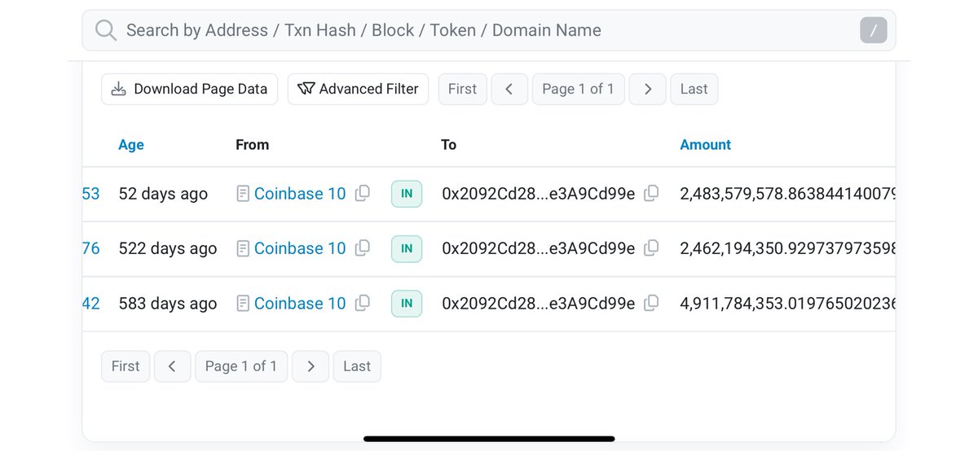The height and width of the screenshot is (451, 978).
Task: Go to previous page using top arrow
Action: point(509,89)
